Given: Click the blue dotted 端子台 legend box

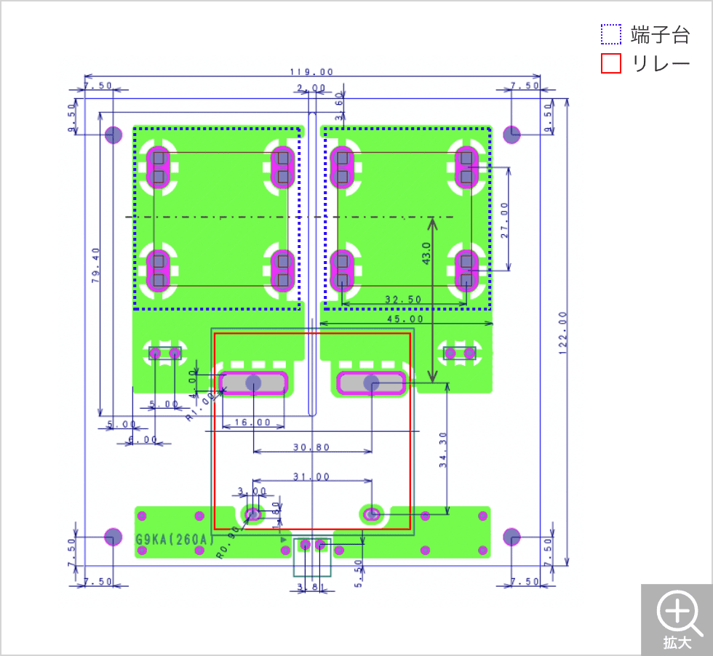Looking at the screenshot, I should 611,35.
